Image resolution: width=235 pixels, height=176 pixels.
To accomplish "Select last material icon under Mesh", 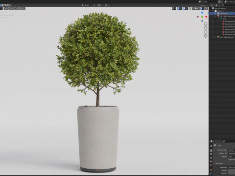I will 223,35.
